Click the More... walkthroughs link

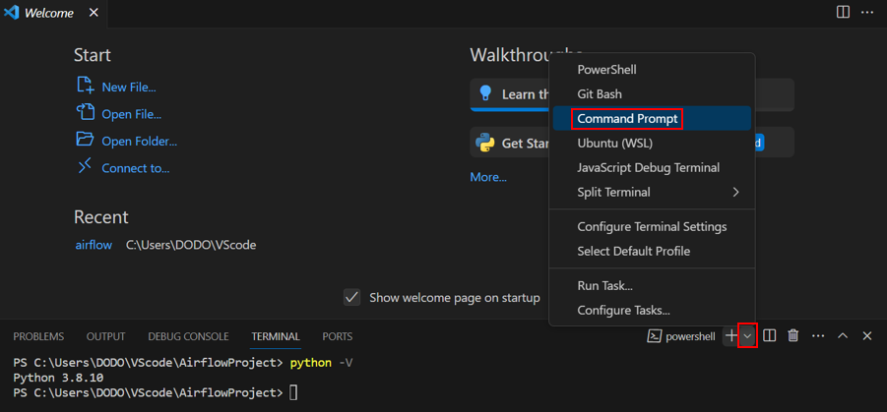tap(488, 177)
